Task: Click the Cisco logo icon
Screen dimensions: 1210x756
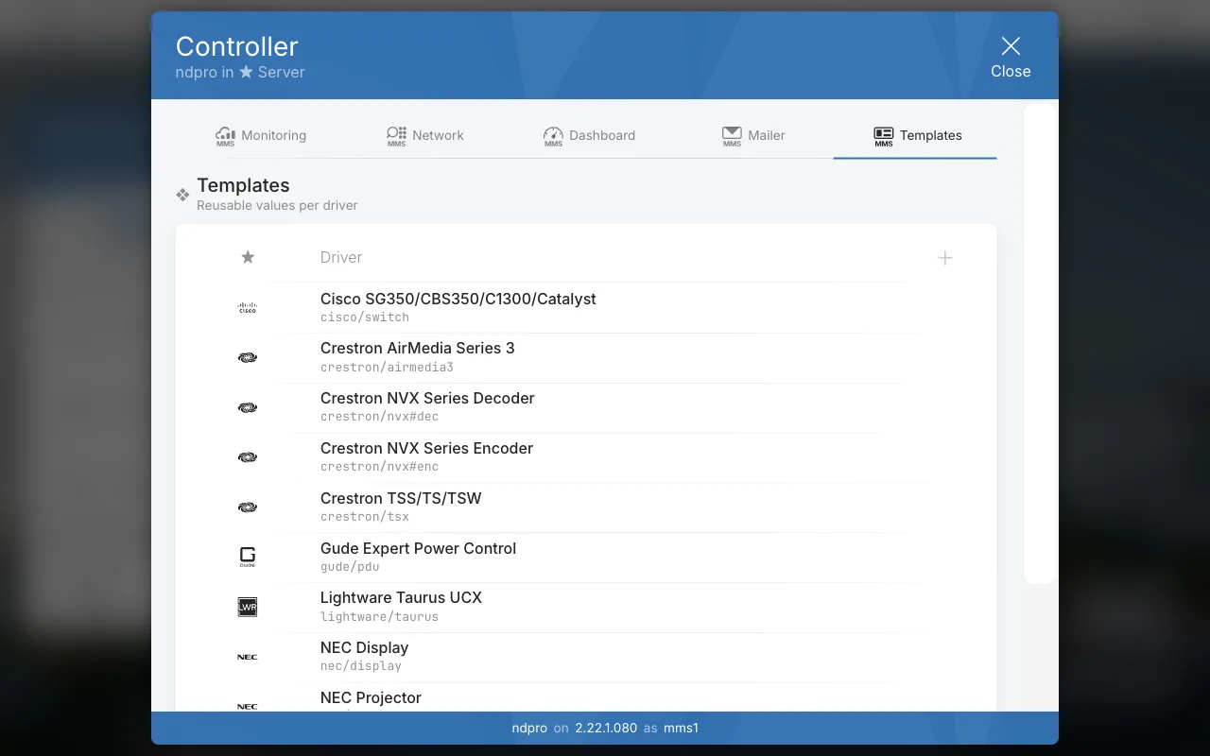Action: [x=248, y=308]
